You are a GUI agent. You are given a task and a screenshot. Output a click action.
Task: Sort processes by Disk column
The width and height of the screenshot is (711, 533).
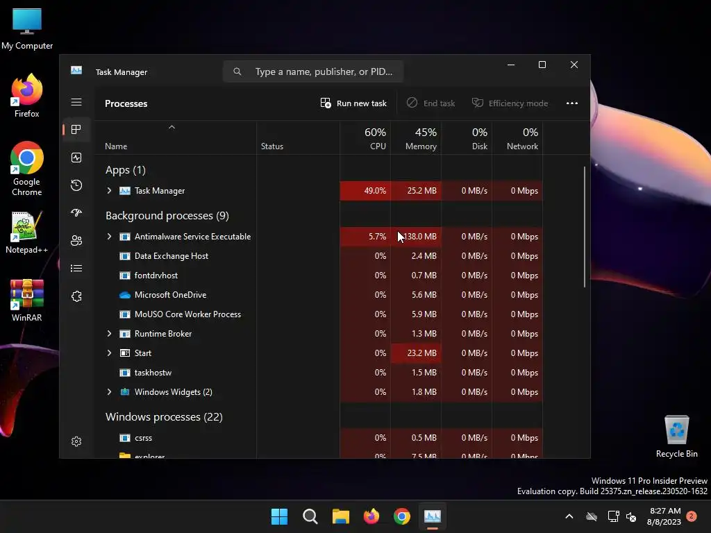tap(467, 139)
